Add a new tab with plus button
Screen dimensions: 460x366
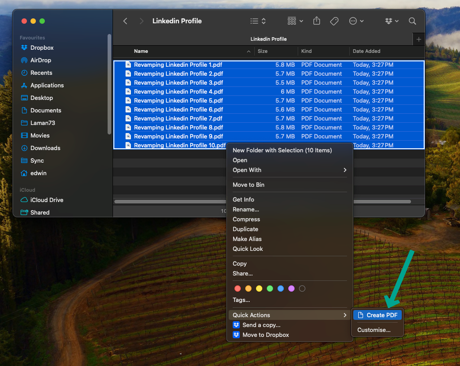[x=419, y=39]
